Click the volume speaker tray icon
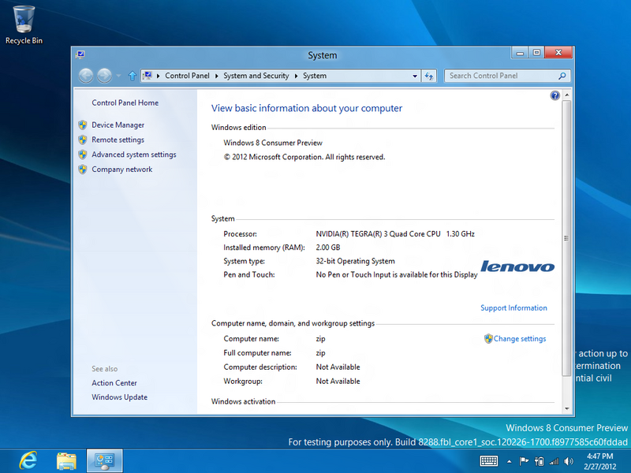 tap(569, 460)
